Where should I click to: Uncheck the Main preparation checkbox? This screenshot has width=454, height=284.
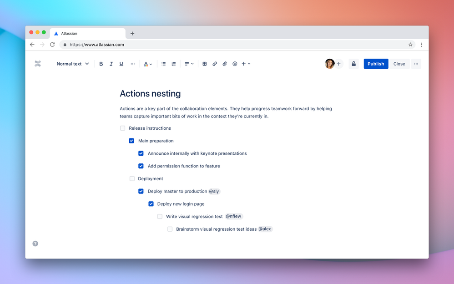click(131, 141)
